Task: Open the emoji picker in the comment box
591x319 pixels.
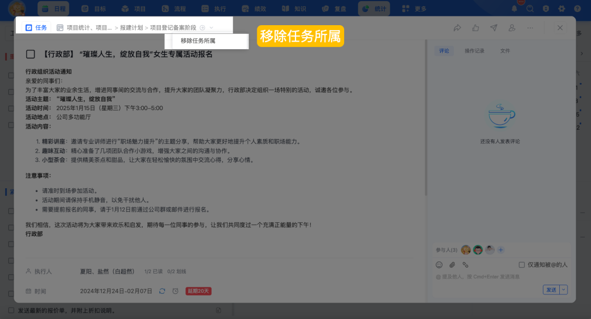Action: tap(439, 264)
